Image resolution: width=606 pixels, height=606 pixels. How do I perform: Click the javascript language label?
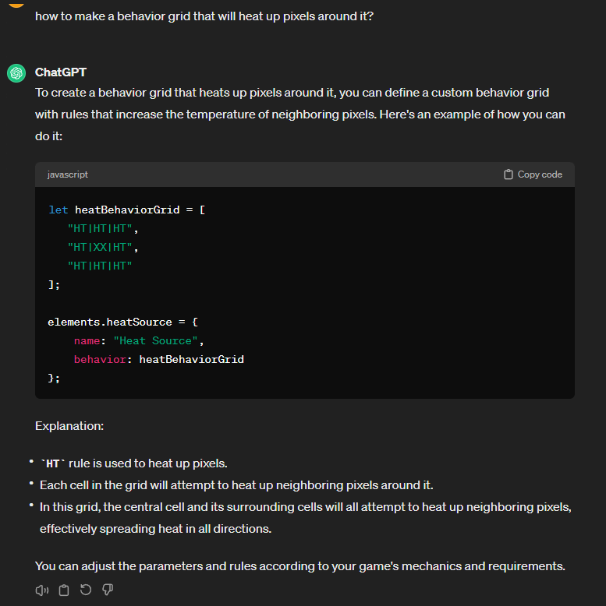[68, 174]
